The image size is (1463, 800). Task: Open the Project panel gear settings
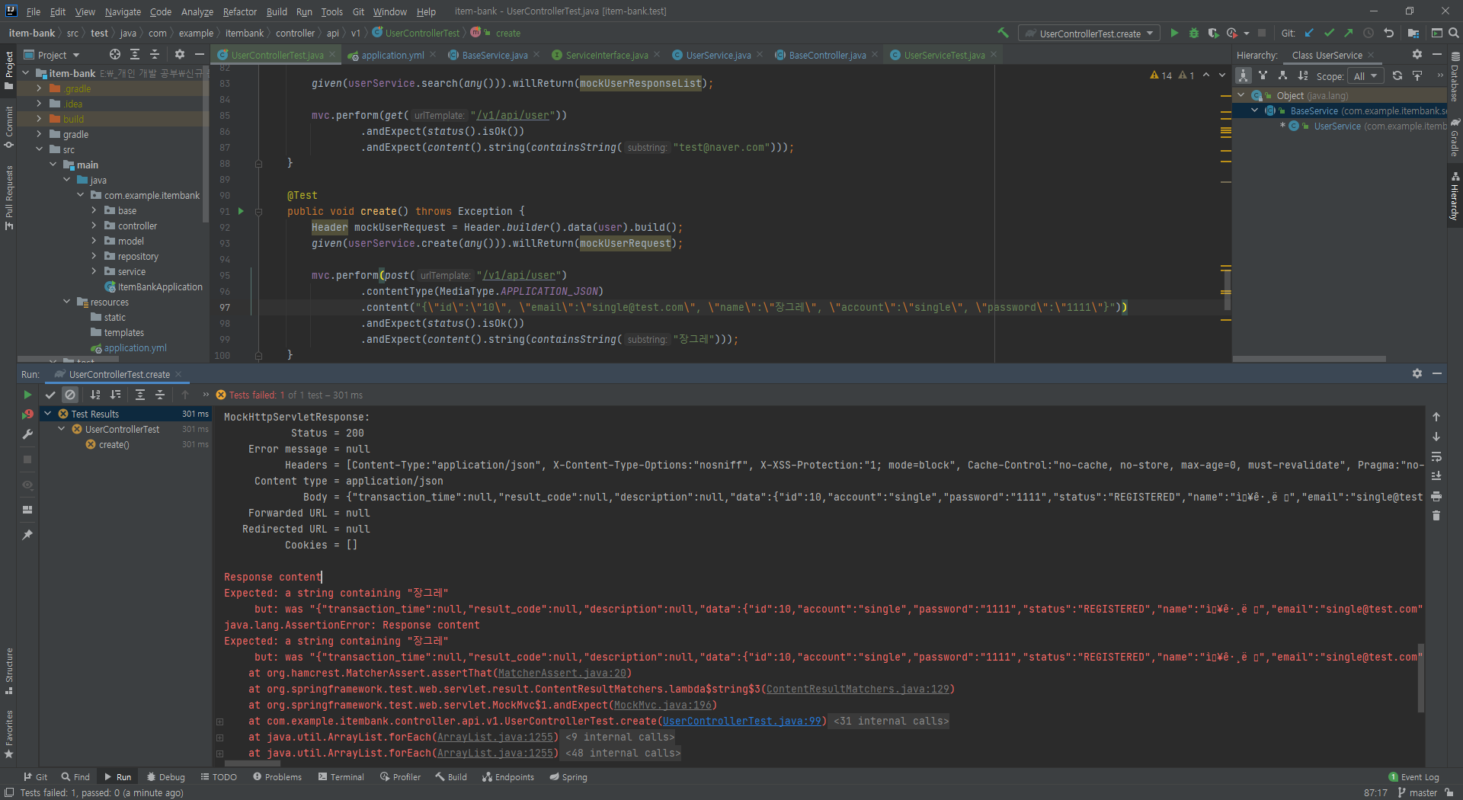coord(180,54)
